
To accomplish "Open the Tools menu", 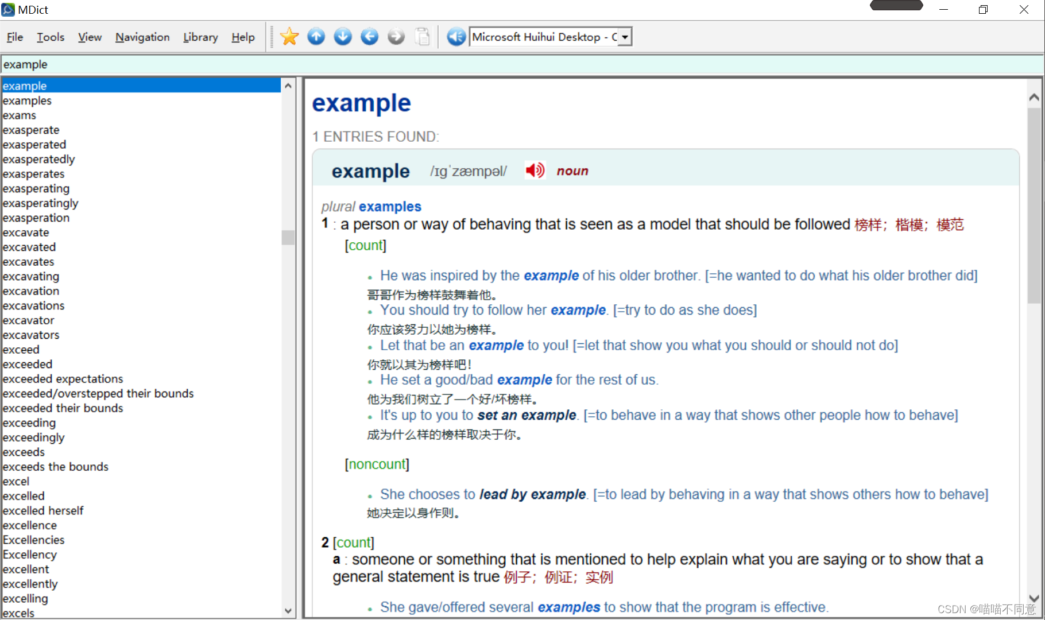I will tap(51, 37).
